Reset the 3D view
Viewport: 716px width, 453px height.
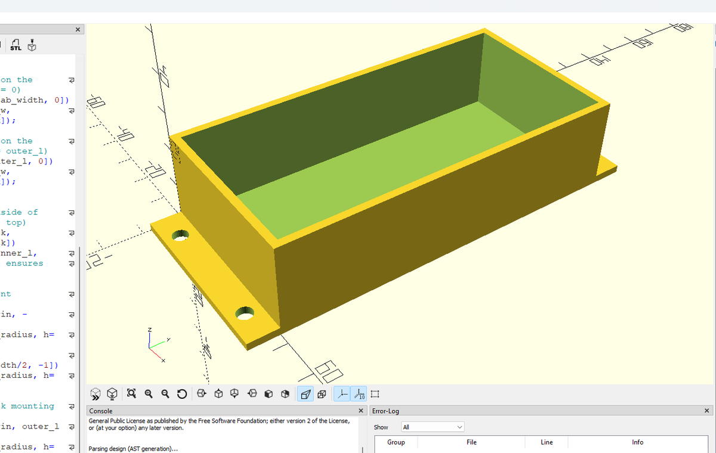pyautogui.click(x=182, y=393)
